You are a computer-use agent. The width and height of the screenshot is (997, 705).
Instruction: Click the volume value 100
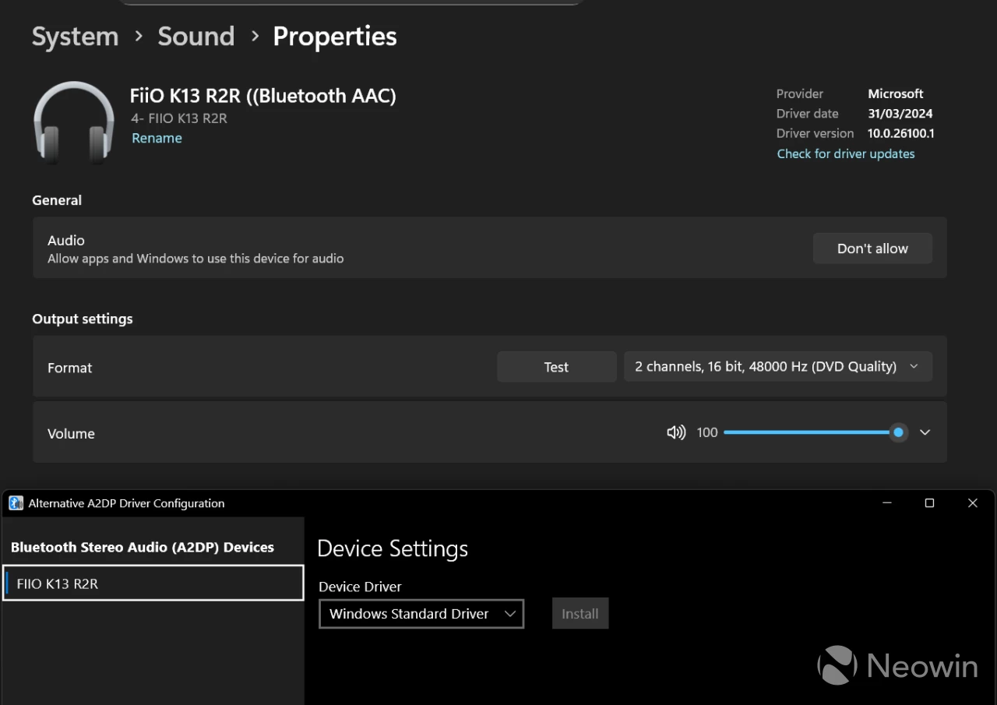click(x=707, y=432)
